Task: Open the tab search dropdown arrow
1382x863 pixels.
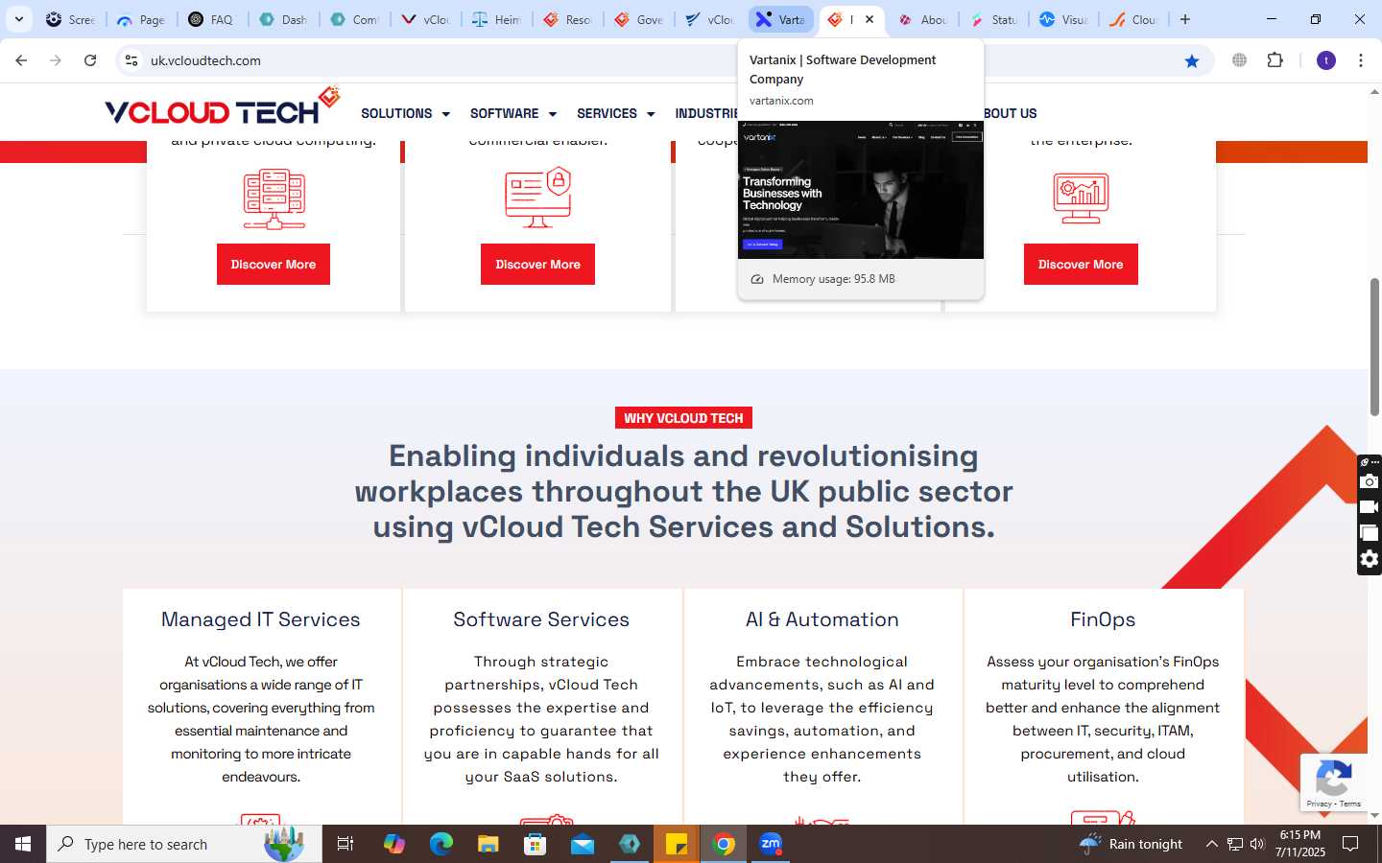Action: click(x=19, y=19)
